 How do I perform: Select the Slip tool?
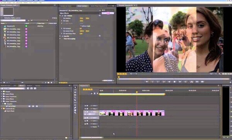[75, 102]
